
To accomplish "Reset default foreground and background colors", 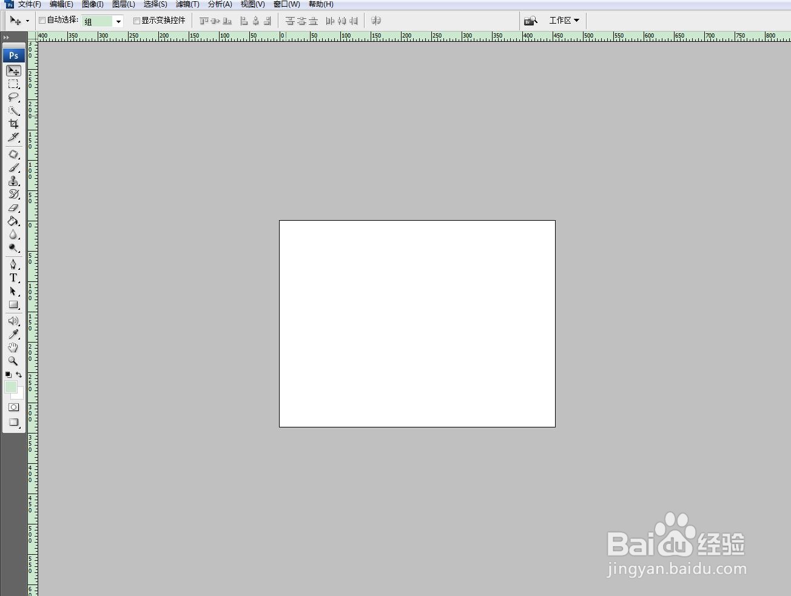I will [x=8, y=375].
